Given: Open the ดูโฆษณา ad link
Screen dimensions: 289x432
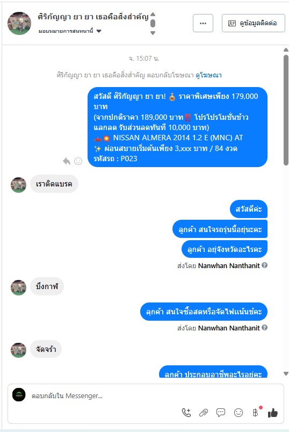Looking at the screenshot, I should [208, 75].
